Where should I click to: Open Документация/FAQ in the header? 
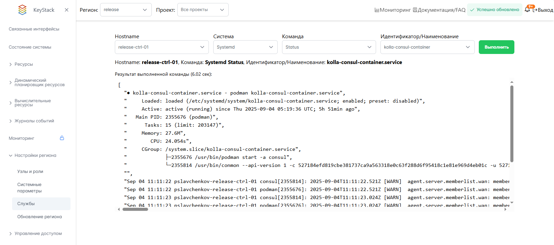click(x=439, y=10)
